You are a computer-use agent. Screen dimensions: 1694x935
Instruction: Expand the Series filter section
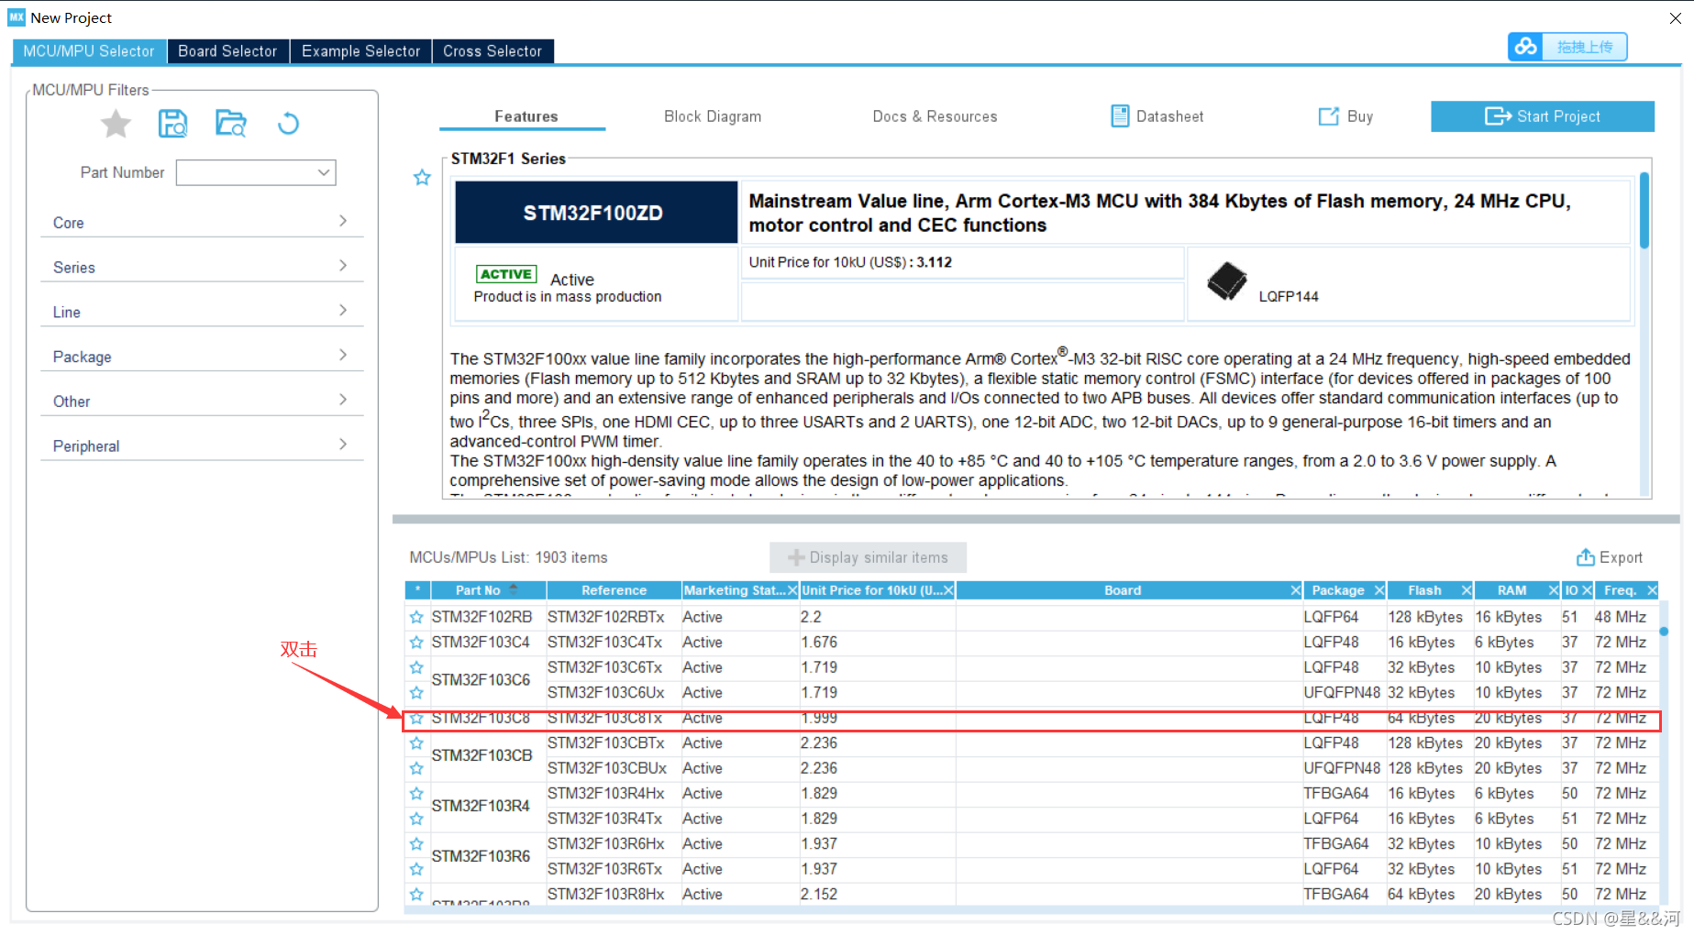click(202, 267)
